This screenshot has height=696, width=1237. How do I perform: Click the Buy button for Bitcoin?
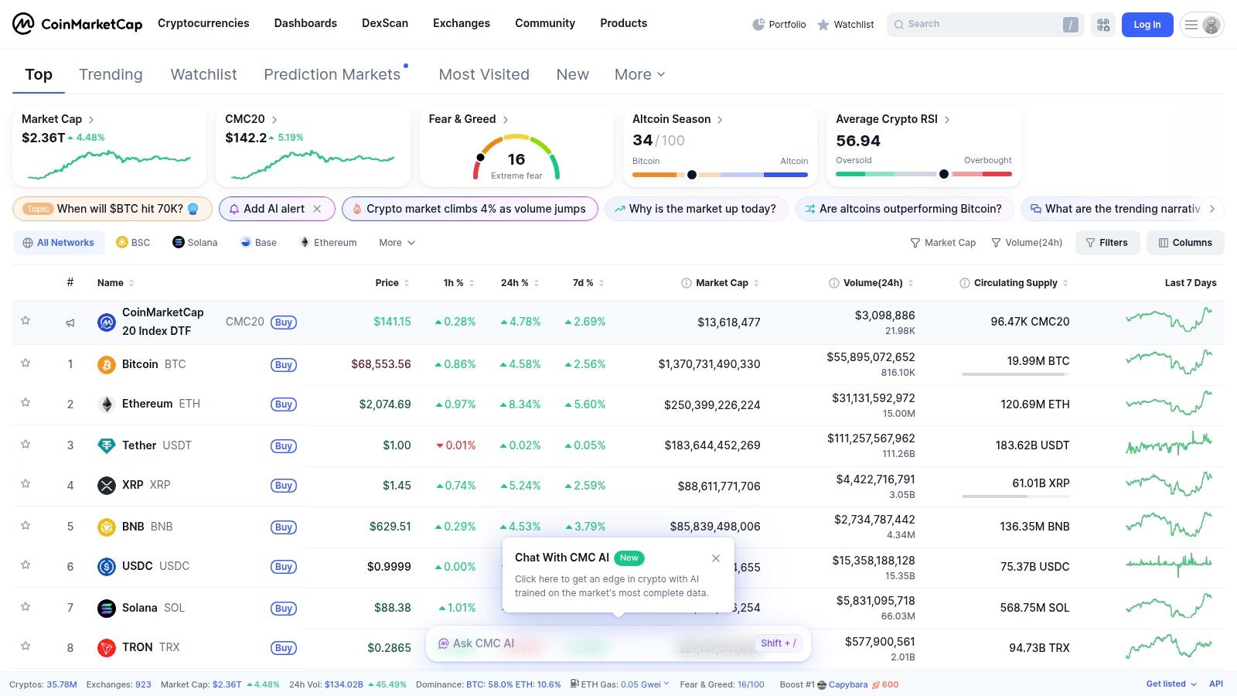[283, 364]
